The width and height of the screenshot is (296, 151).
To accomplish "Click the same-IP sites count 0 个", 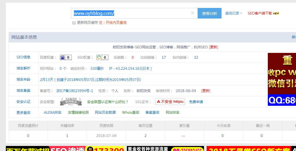I will [x=63, y=68].
